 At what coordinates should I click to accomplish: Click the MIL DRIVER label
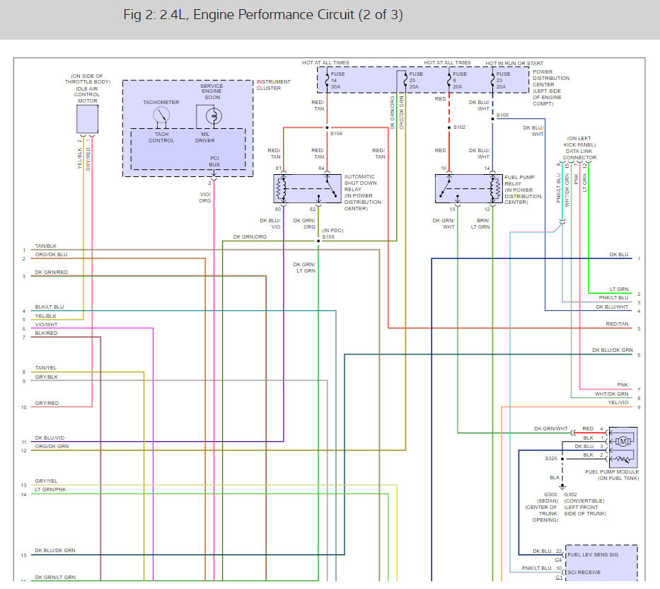point(204,137)
